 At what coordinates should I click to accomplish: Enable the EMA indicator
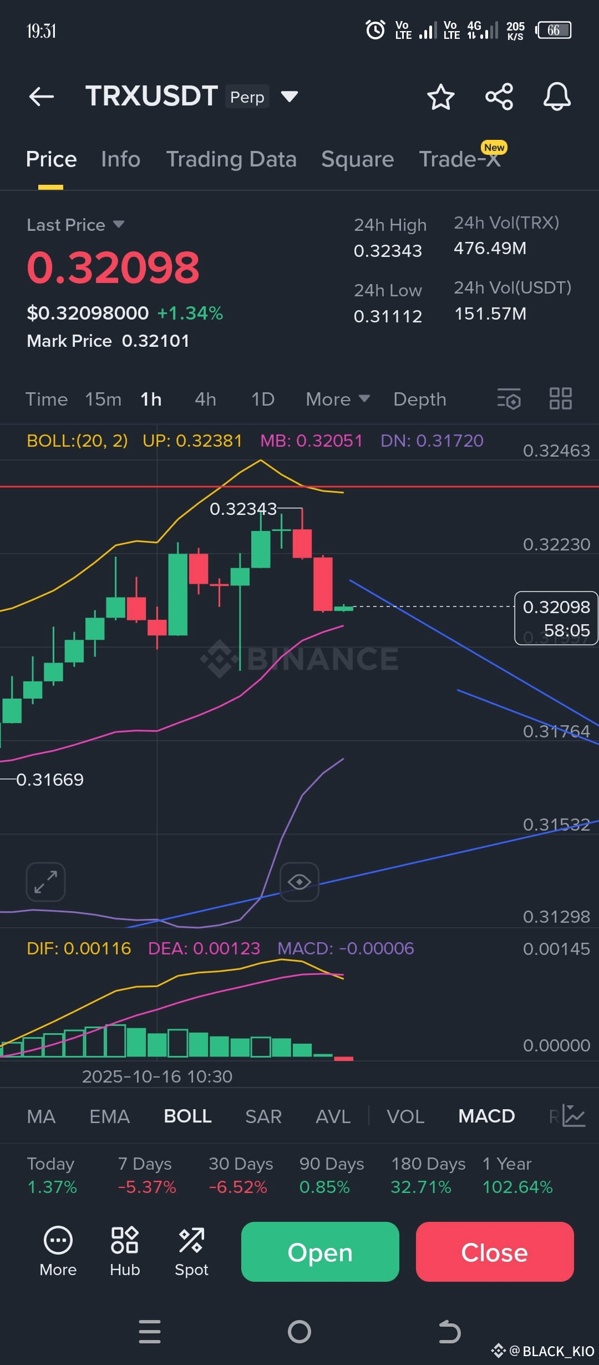click(109, 1116)
